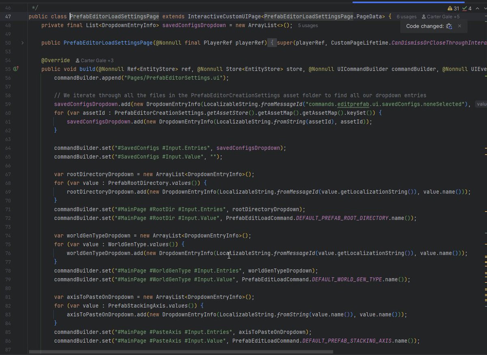Viewport: 487px width, 355px height.
Task: Dismiss the Code changed notification
Action: click(x=459, y=26)
